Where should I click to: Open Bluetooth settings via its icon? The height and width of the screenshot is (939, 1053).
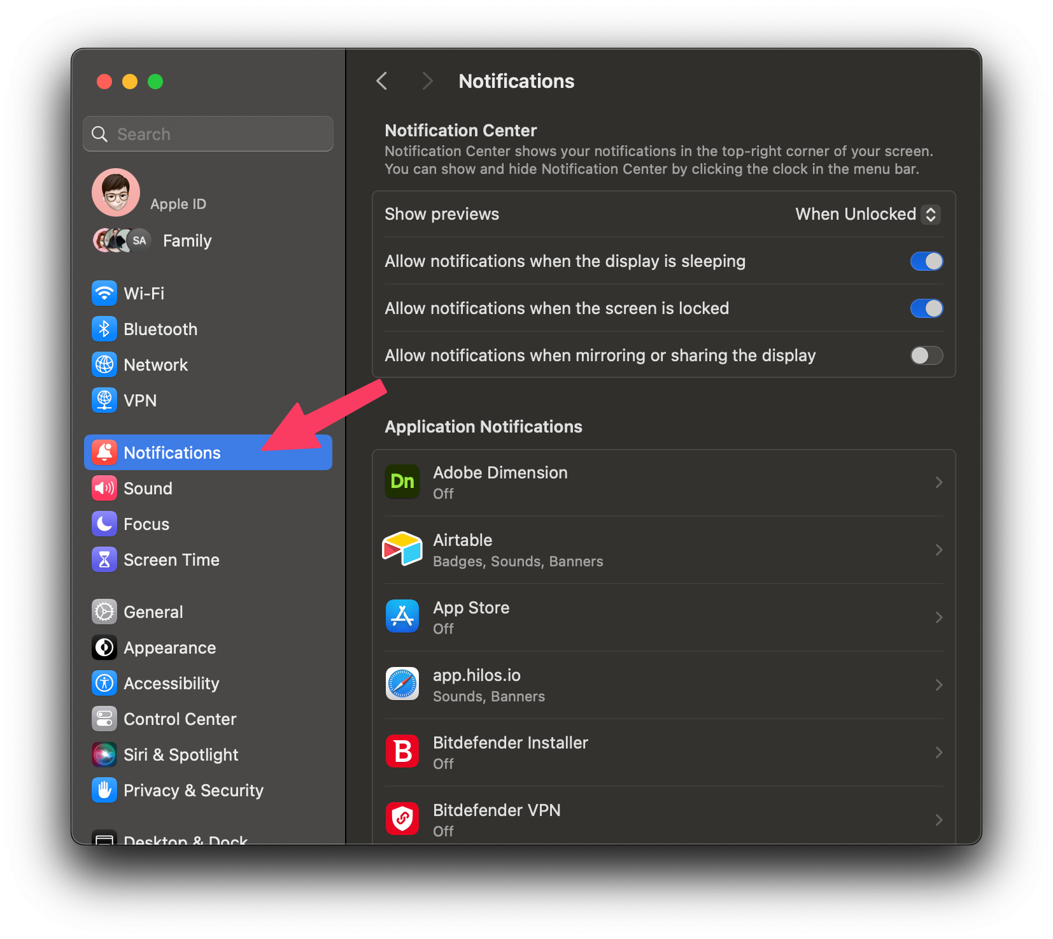point(104,329)
